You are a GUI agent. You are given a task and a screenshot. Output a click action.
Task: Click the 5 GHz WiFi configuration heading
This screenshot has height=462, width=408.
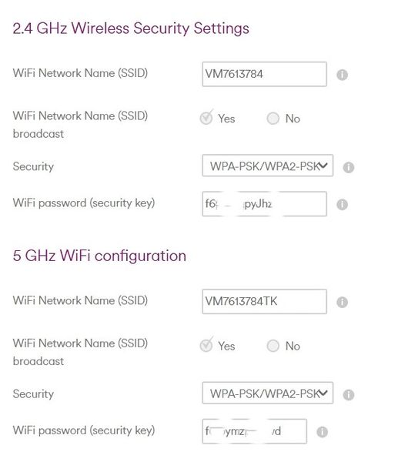point(99,256)
